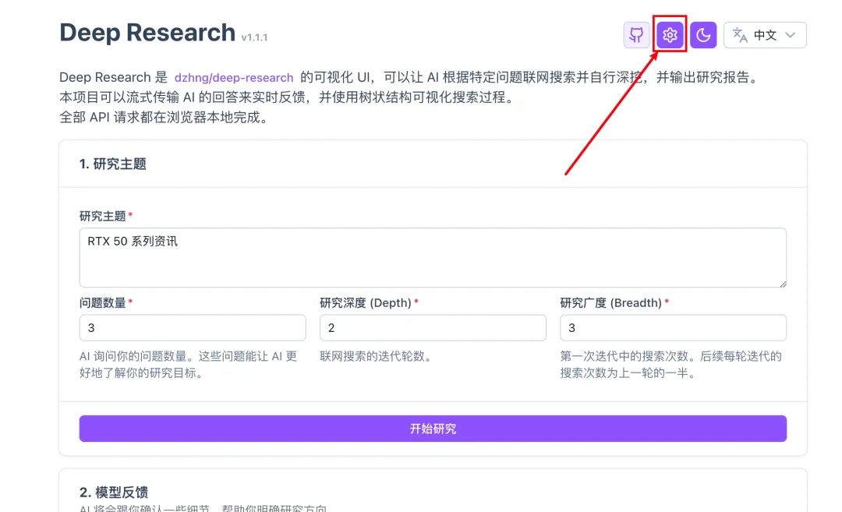Click the textarea resize handle
This screenshot has height=512, width=842.
(x=782, y=284)
